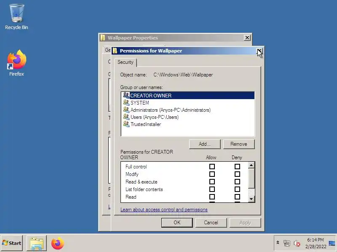Select Administrators (Anyos-PC\Administrators) entry
The image size is (337, 252).
tap(188, 110)
